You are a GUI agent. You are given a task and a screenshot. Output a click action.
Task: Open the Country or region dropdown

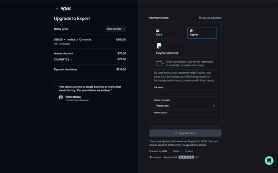[x=185, y=106]
